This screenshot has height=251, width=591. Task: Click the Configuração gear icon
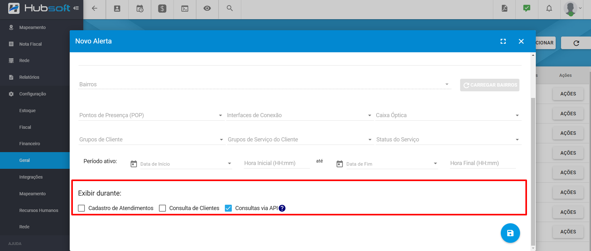point(11,94)
